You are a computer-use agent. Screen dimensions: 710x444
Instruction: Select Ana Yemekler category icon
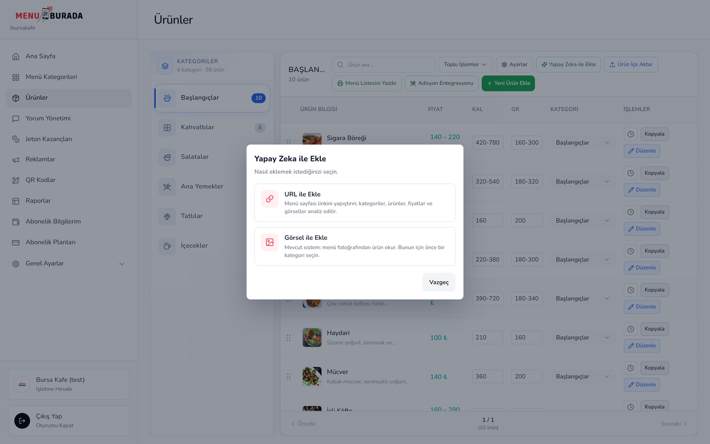pos(167,187)
